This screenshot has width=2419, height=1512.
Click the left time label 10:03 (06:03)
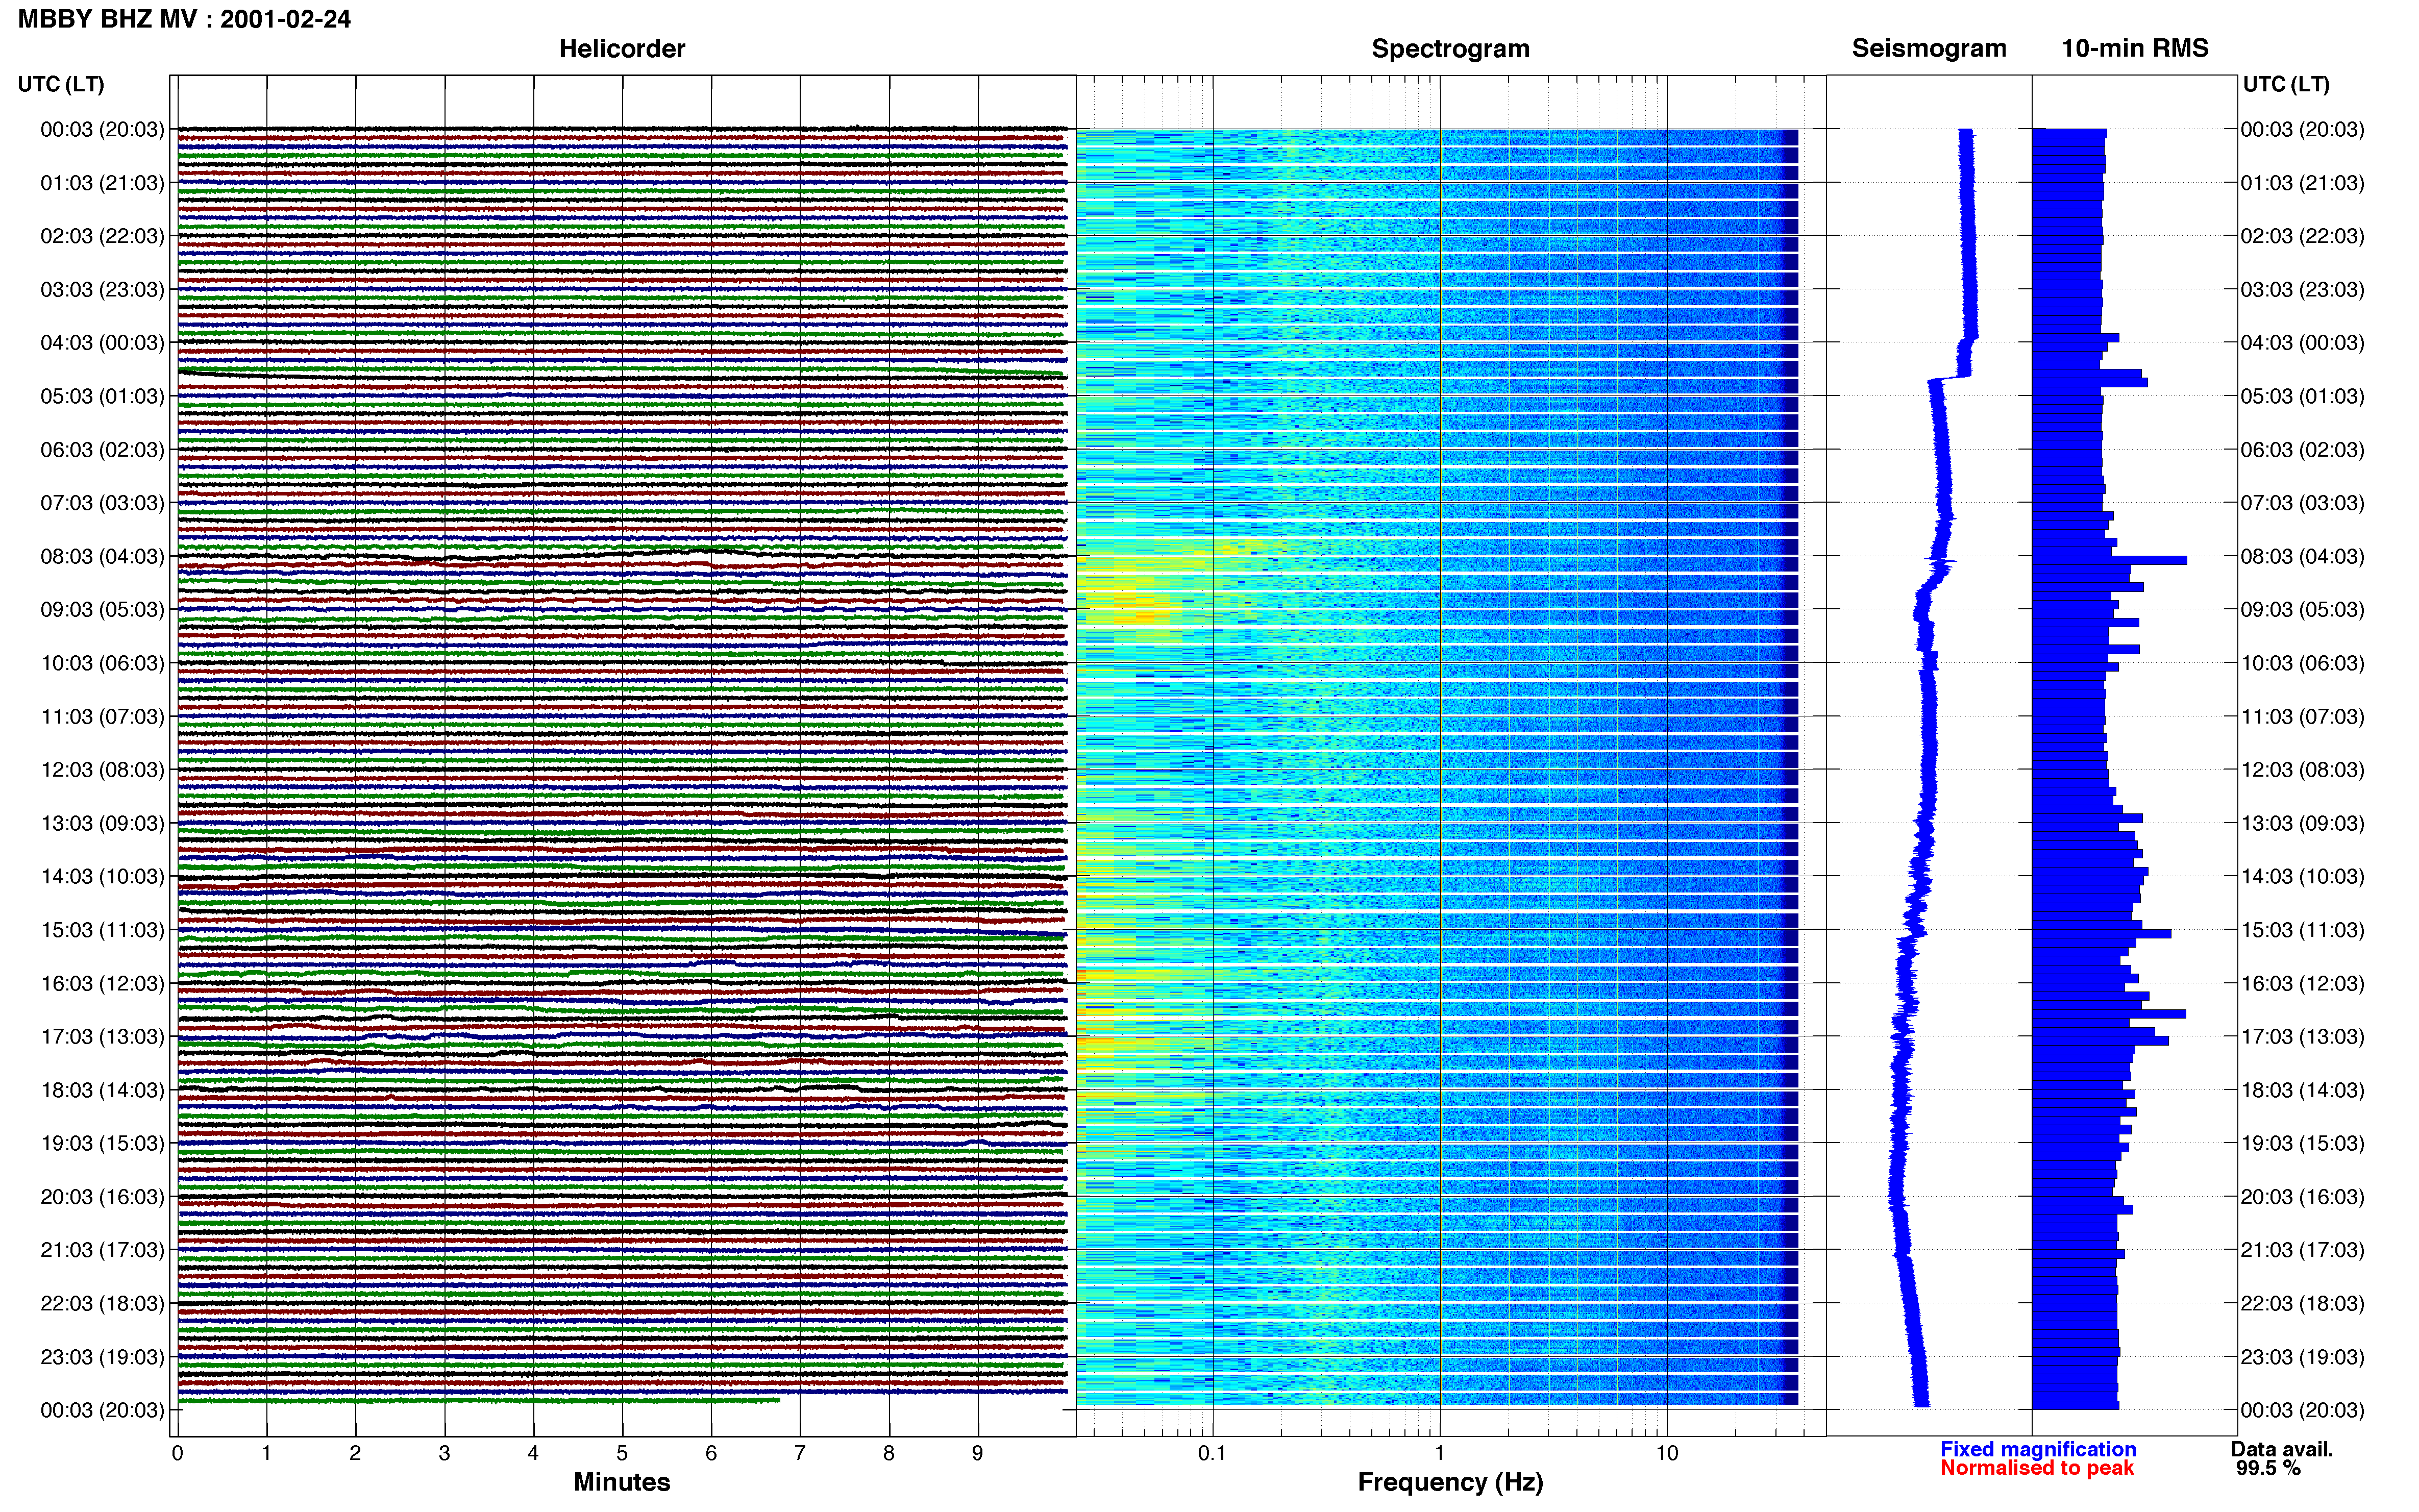102,663
